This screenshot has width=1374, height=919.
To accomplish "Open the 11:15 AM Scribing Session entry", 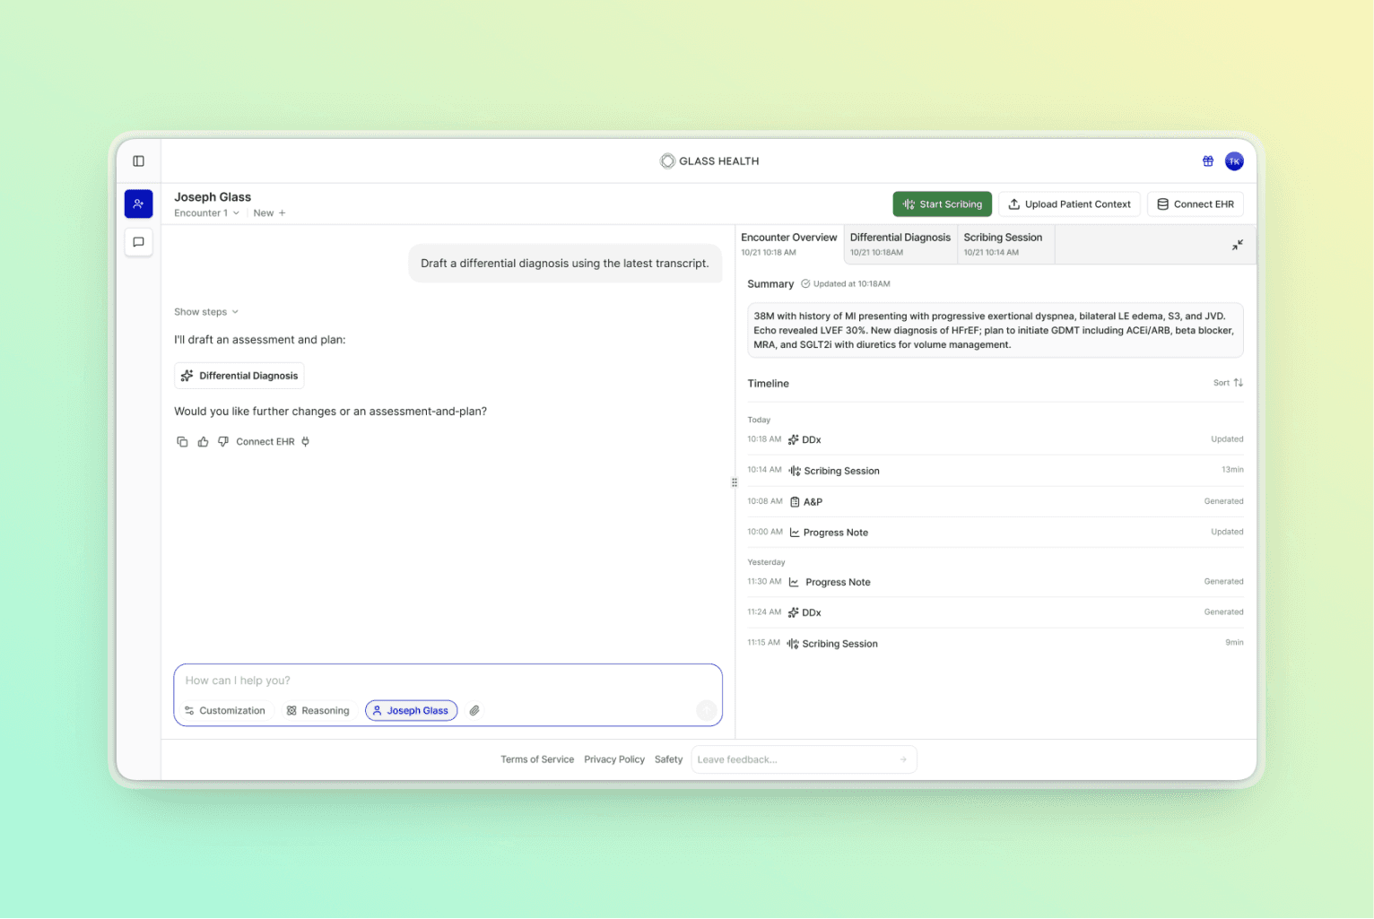I will pyautogui.click(x=995, y=644).
